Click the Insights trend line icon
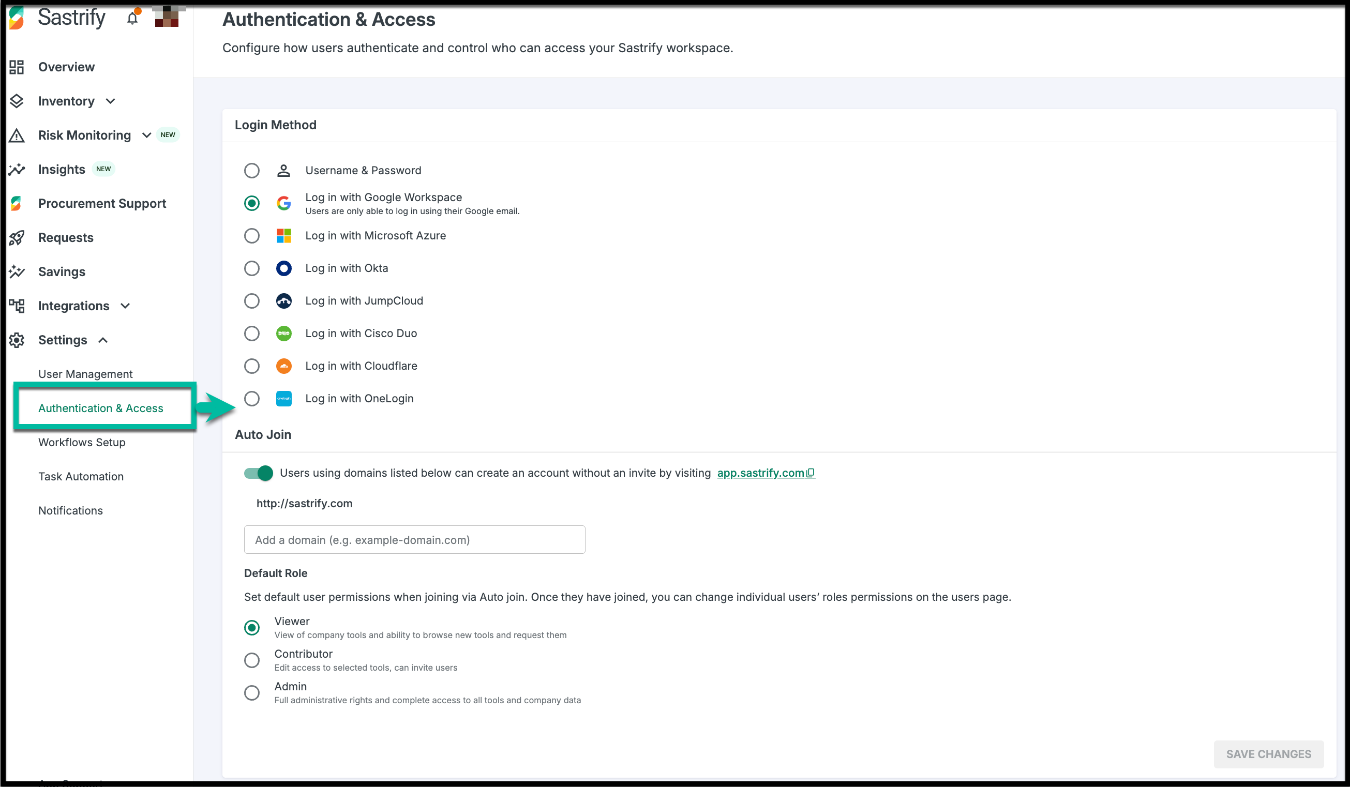This screenshot has height=787, width=1350. coord(17,170)
